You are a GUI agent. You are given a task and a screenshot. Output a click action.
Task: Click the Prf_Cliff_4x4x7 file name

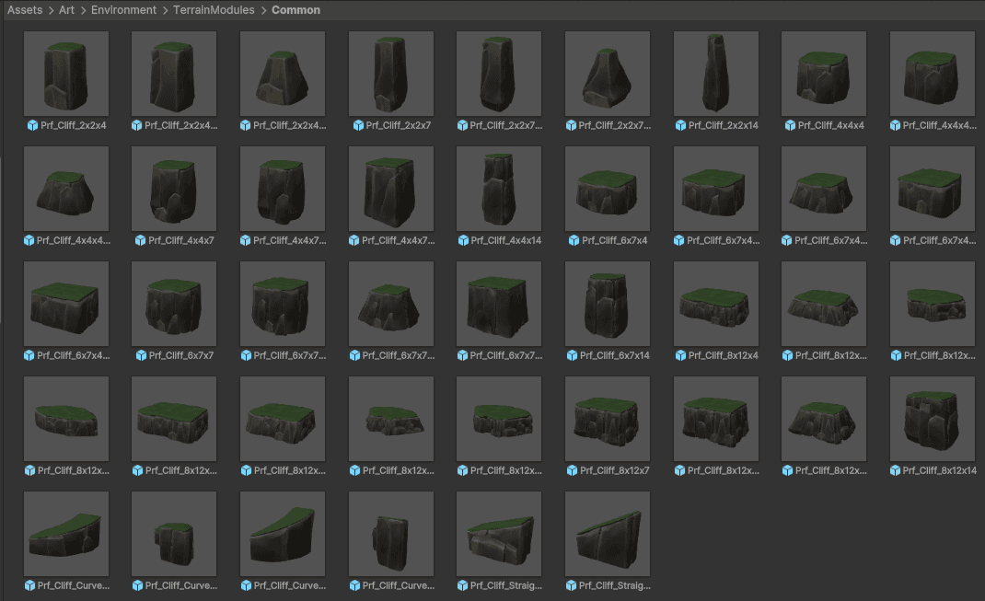[181, 240]
